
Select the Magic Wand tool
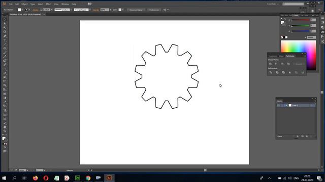(5, 28)
